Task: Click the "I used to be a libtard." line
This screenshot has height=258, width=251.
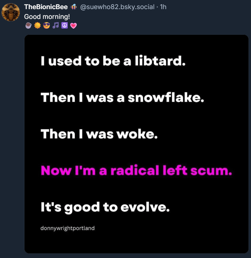Action: click(x=112, y=61)
